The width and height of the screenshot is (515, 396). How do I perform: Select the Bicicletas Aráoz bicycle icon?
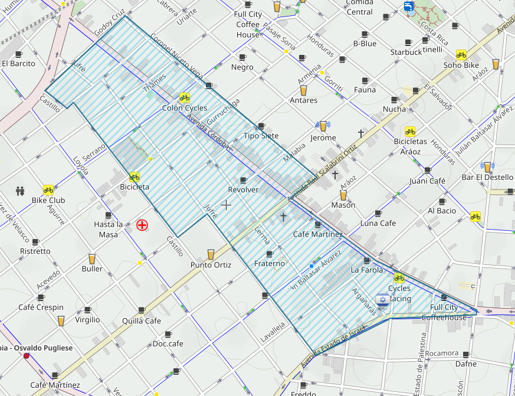pyautogui.click(x=410, y=132)
